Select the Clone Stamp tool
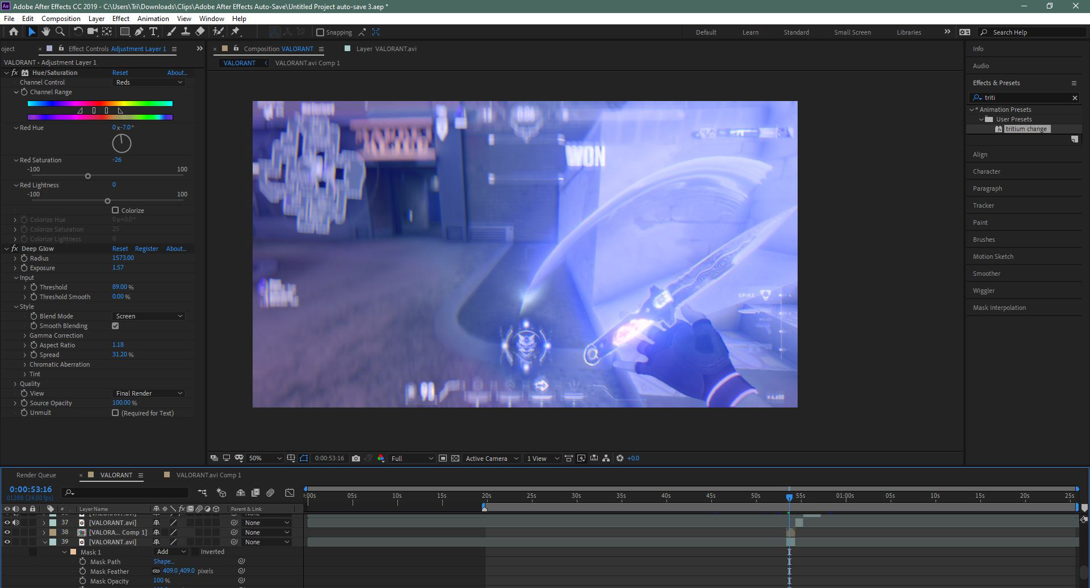This screenshot has width=1090, height=588. 185,32
